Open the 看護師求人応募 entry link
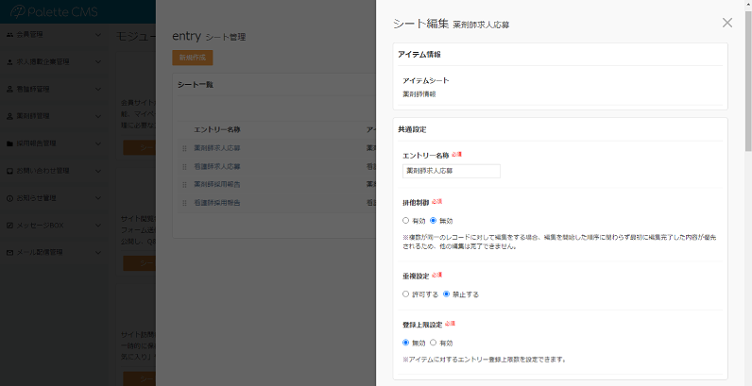The height and width of the screenshot is (386, 752). (216, 167)
